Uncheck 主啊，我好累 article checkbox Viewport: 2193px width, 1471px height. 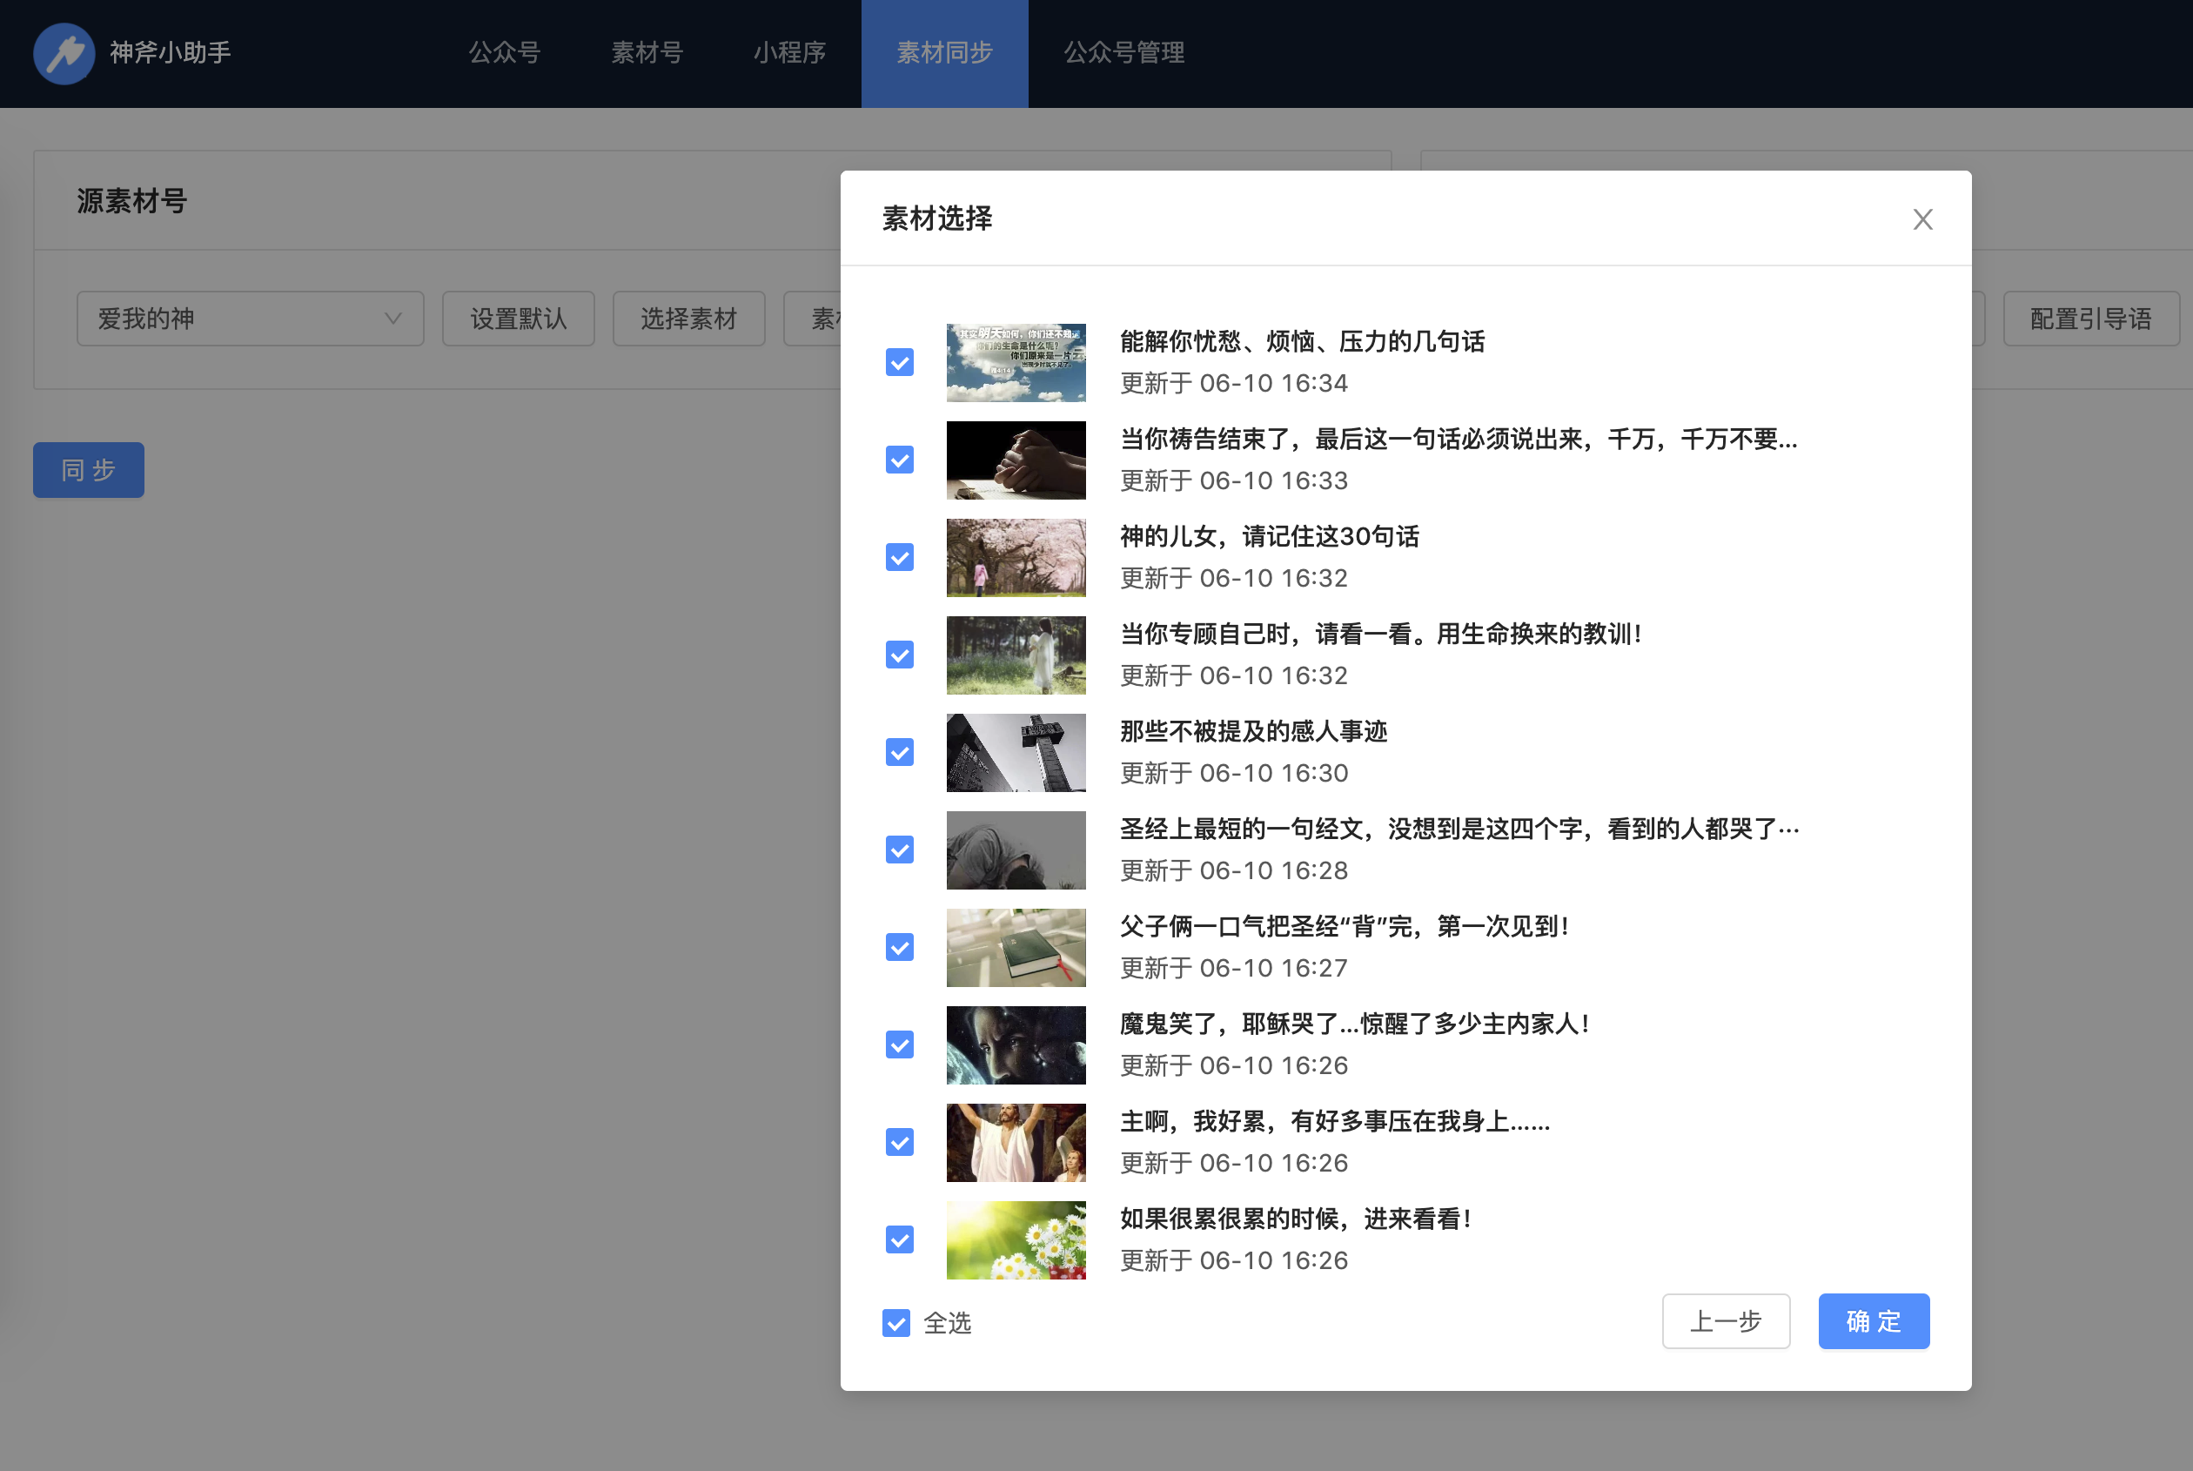coord(900,1144)
